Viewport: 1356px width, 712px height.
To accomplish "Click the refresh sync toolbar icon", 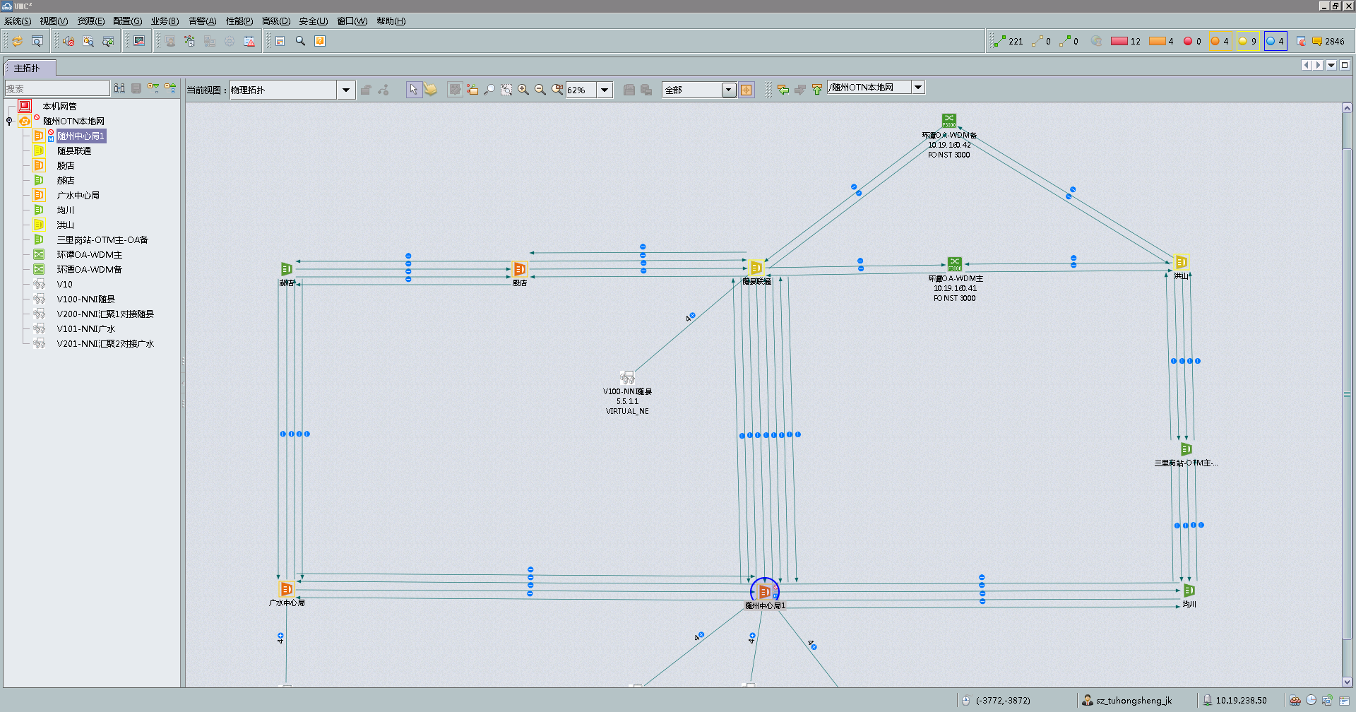I will (x=17, y=42).
